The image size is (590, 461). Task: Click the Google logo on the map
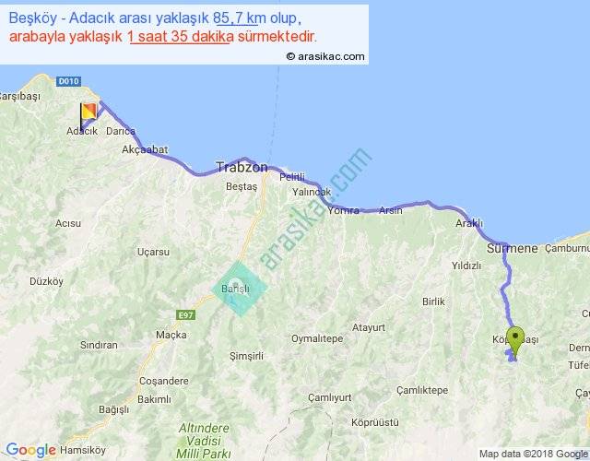coord(30,450)
